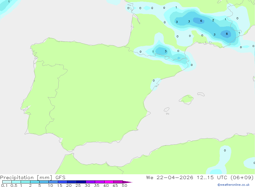Click the '0.5' legend scale label

coord(14,185)
